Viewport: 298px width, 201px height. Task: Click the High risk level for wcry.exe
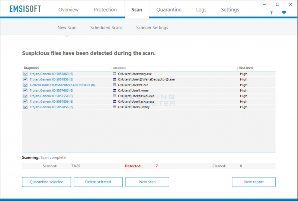[243, 74]
